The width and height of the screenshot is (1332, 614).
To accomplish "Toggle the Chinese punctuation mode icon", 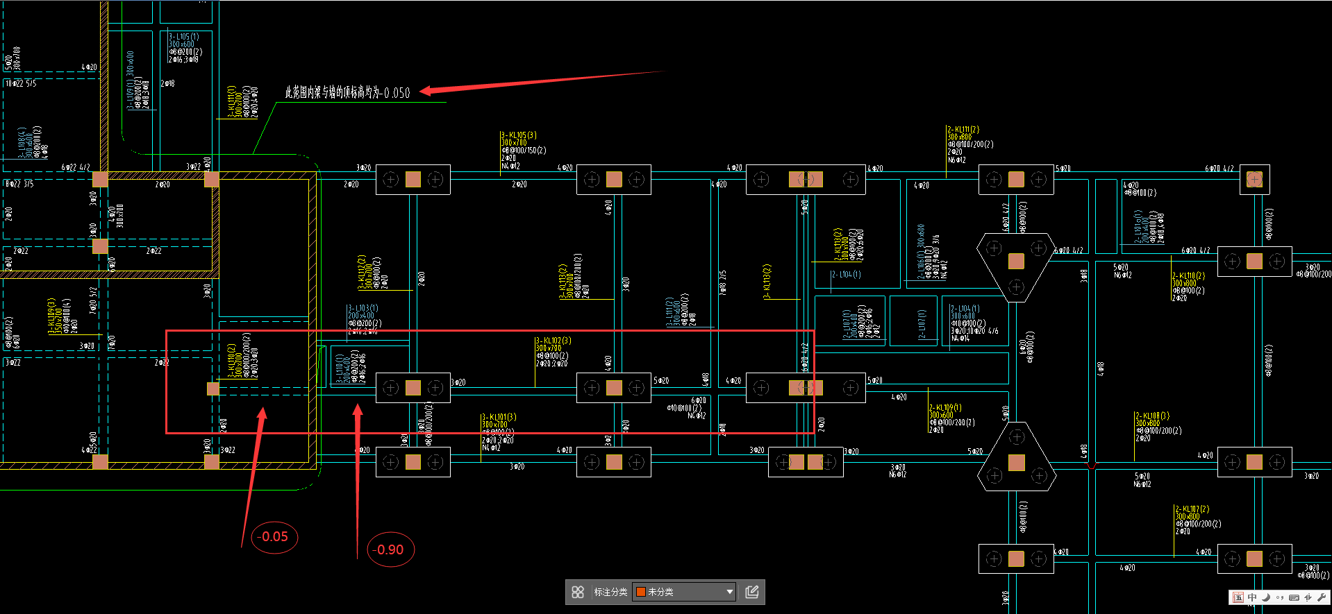I will click(x=1280, y=597).
